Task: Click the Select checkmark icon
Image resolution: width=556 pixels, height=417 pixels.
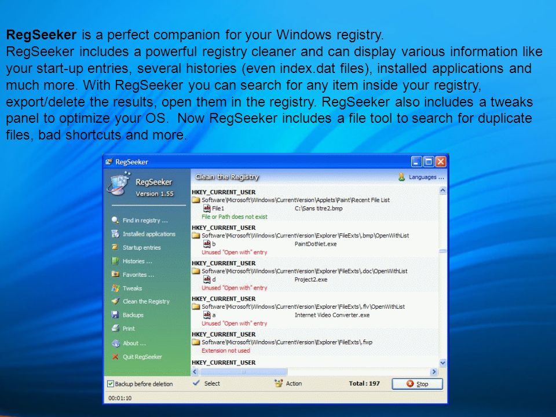Action: (196, 383)
